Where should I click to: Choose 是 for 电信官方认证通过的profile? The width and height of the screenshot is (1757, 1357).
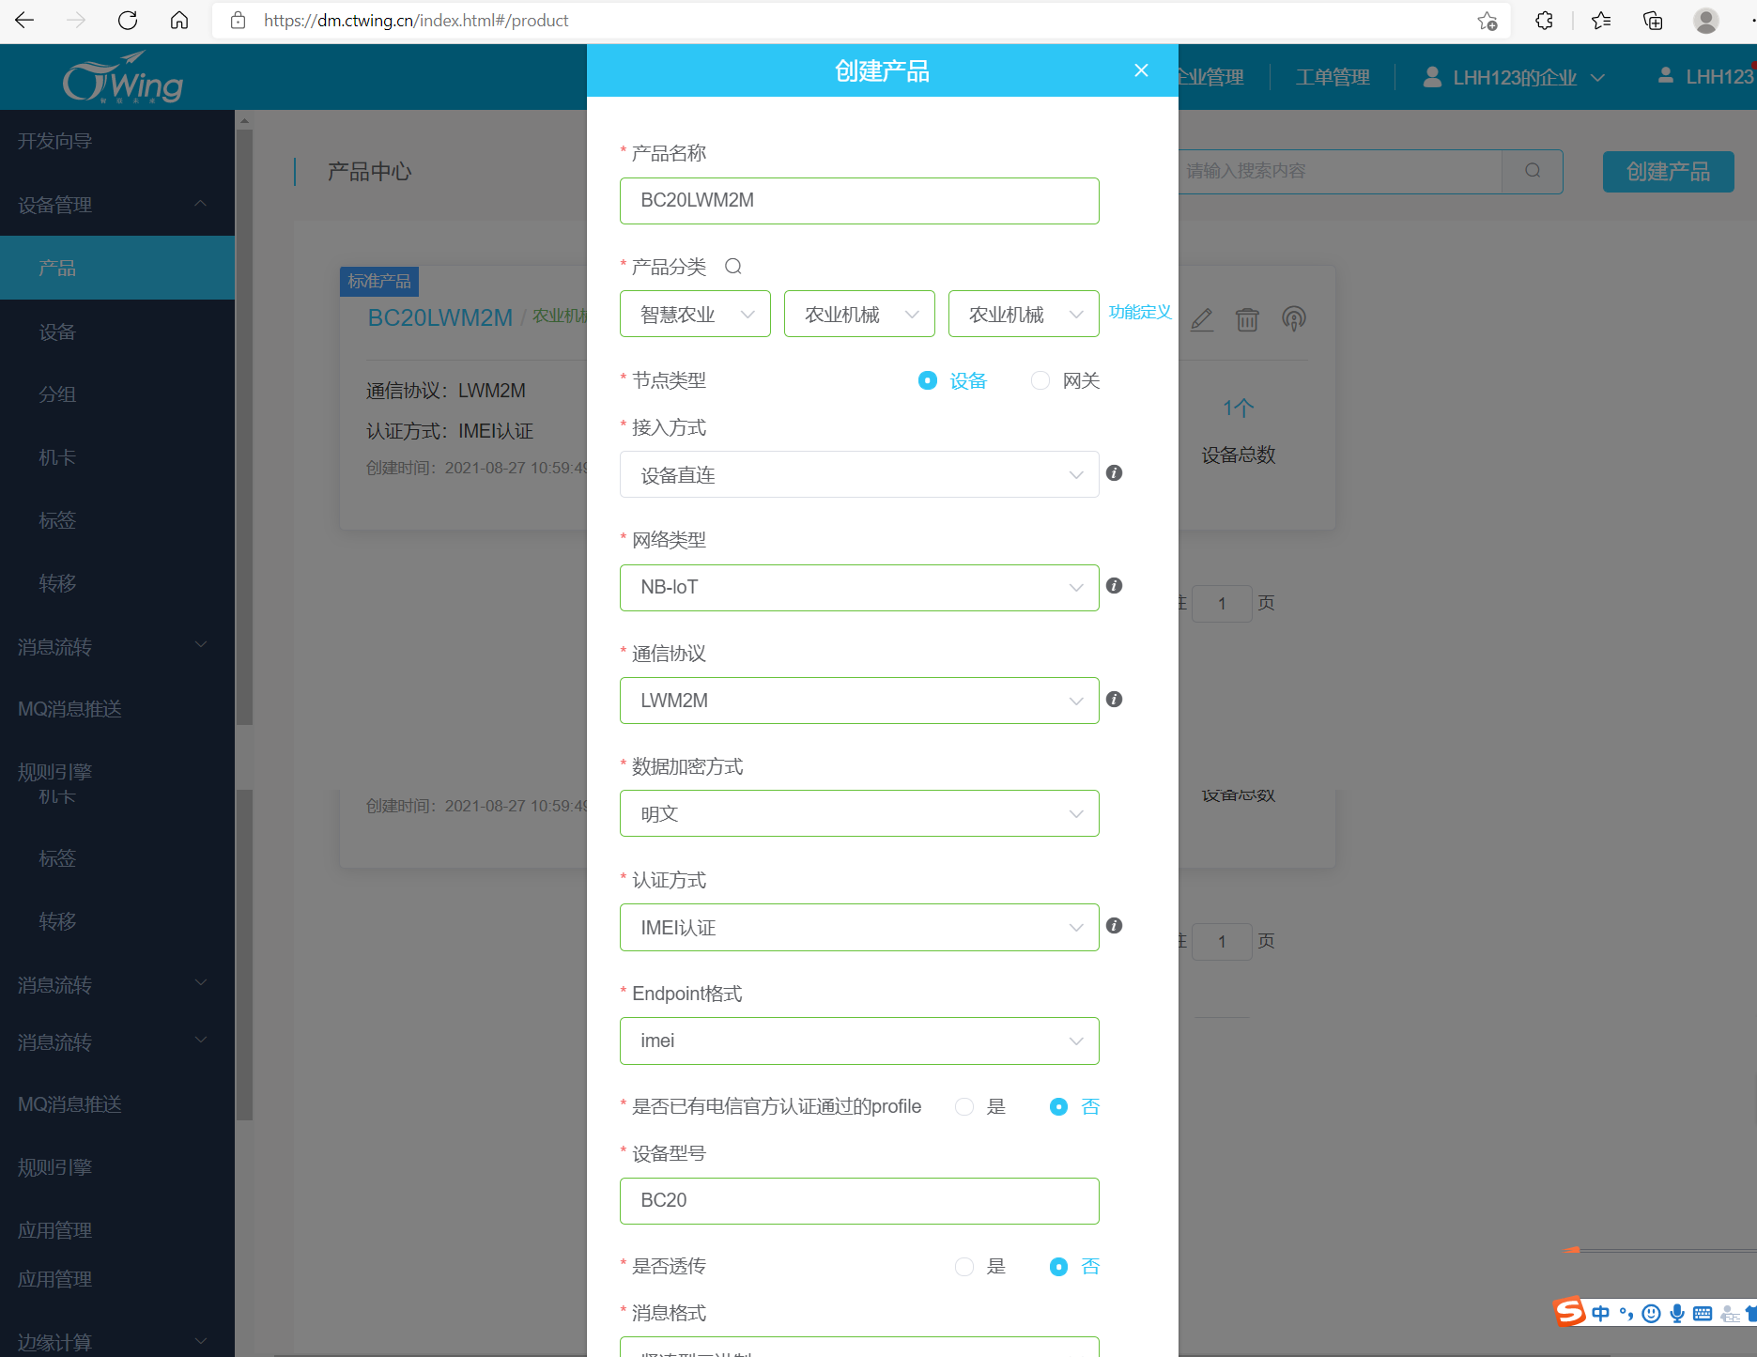pyautogui.click(x=964, y=1106)
